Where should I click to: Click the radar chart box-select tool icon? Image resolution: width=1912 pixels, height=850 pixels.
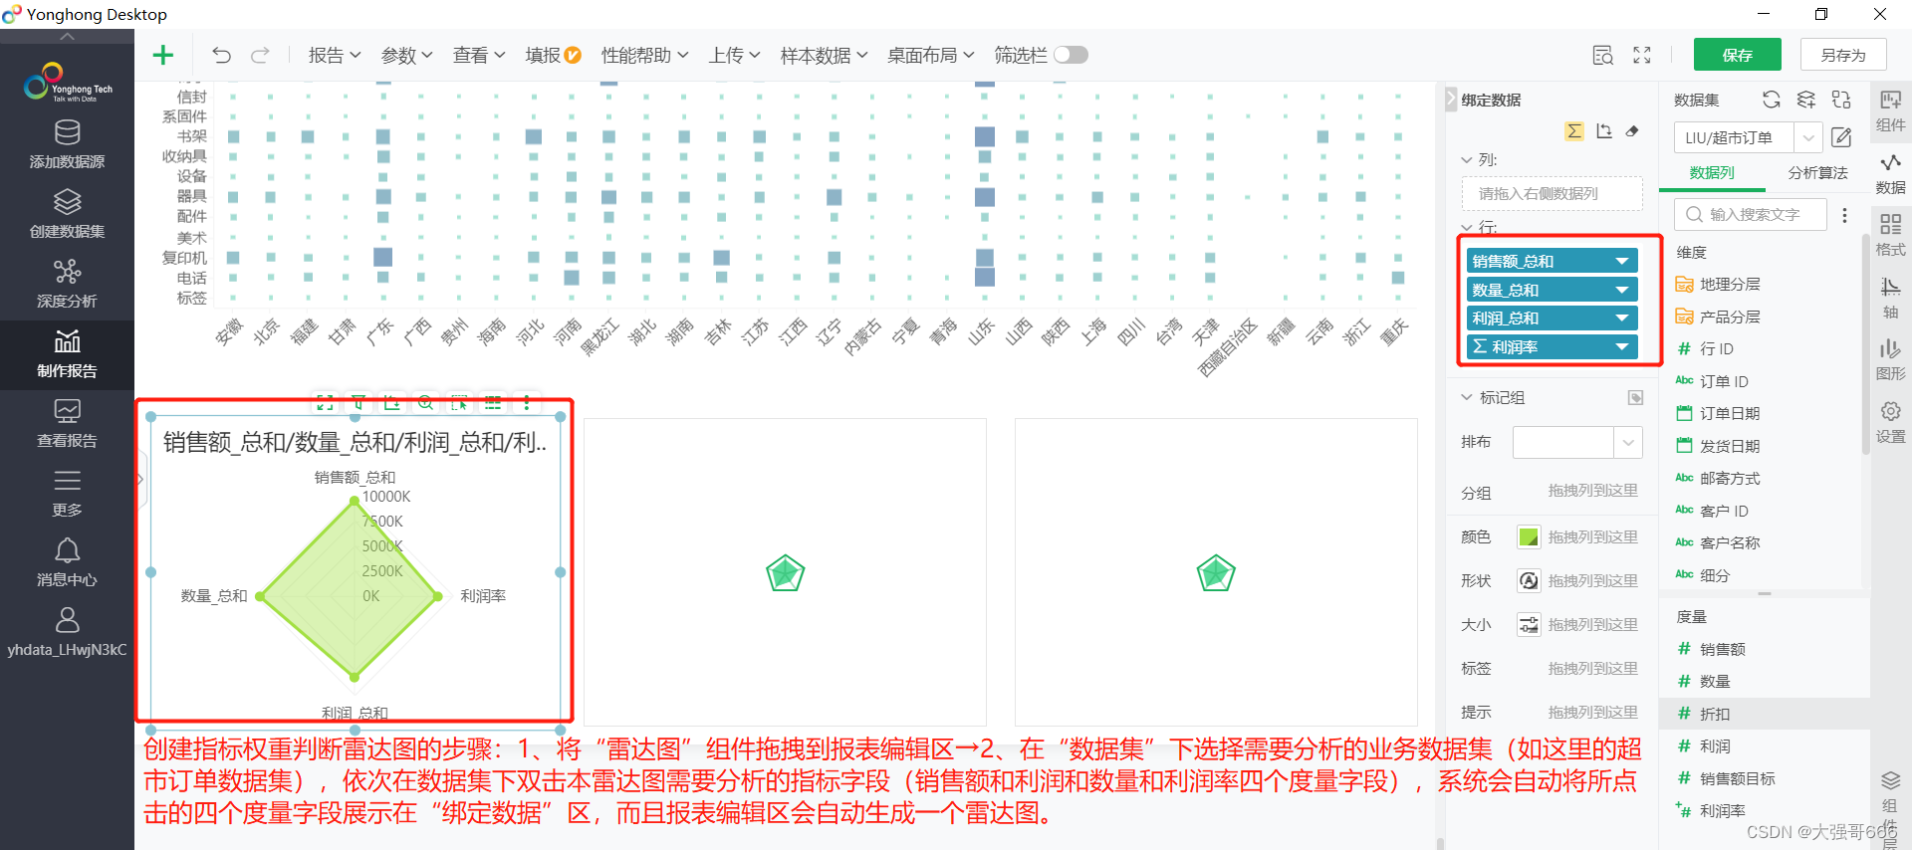tap(459, 403)
